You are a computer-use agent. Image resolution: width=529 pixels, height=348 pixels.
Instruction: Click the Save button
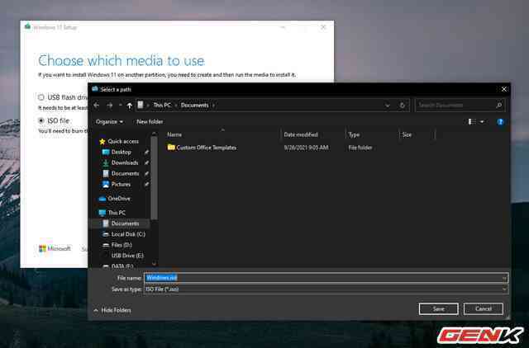click(438, 309)
